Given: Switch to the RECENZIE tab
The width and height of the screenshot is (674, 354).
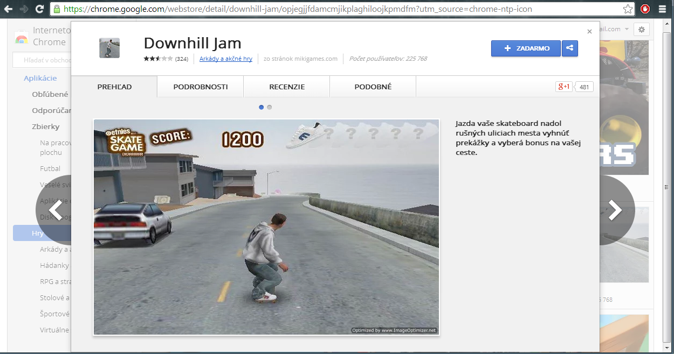Looking at the screenshot, I should tap(287, 87).
